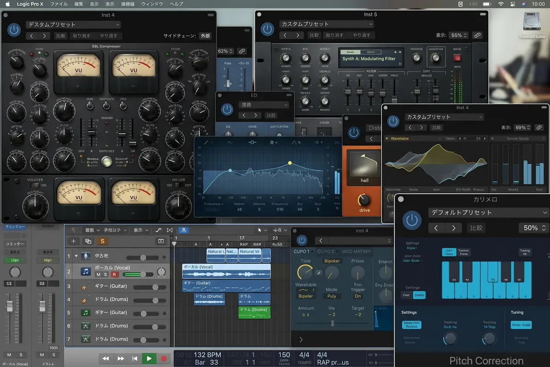Record-enable the ボーカル (Vocal) track with R
This screenshot has height=367, width=550.
point(115,275)
